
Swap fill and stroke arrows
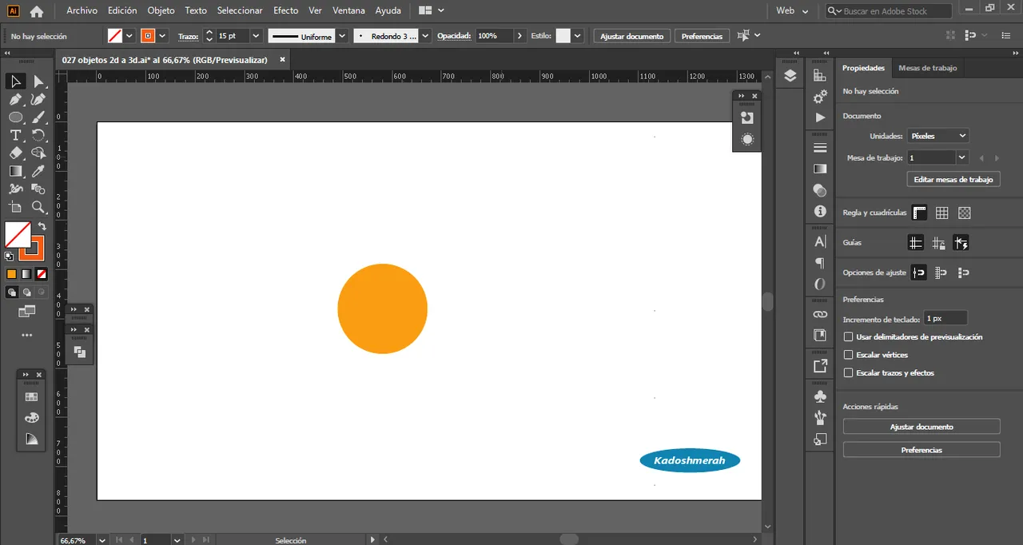(x=42, y=227)
